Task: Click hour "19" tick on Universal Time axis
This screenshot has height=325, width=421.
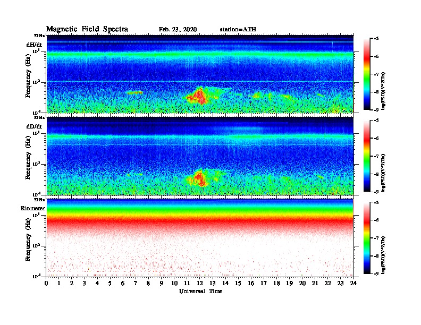Action: click(289, 284)
